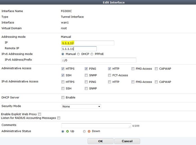Check the FMG-Access administrative access box

[133, 68]
